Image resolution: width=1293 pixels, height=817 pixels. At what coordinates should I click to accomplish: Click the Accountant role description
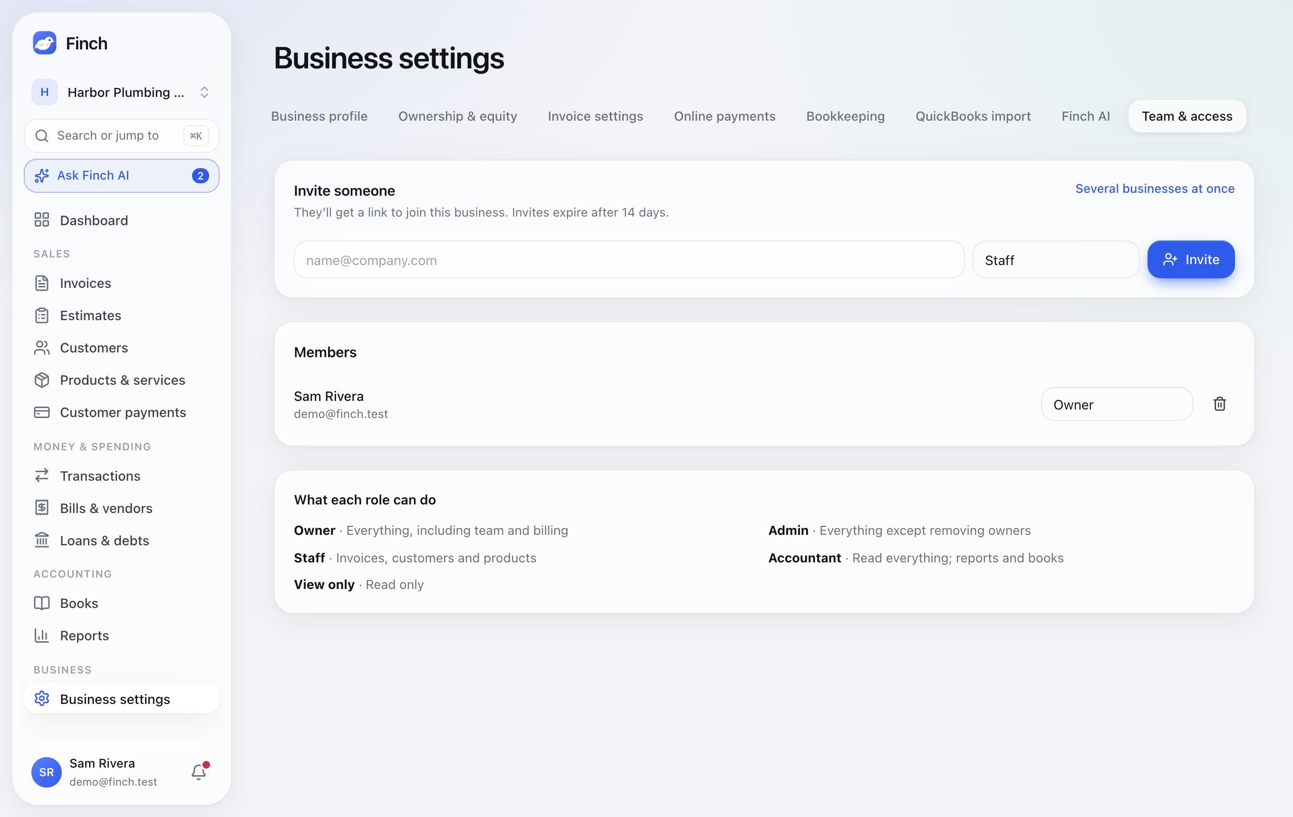click(x=916, y=558)
